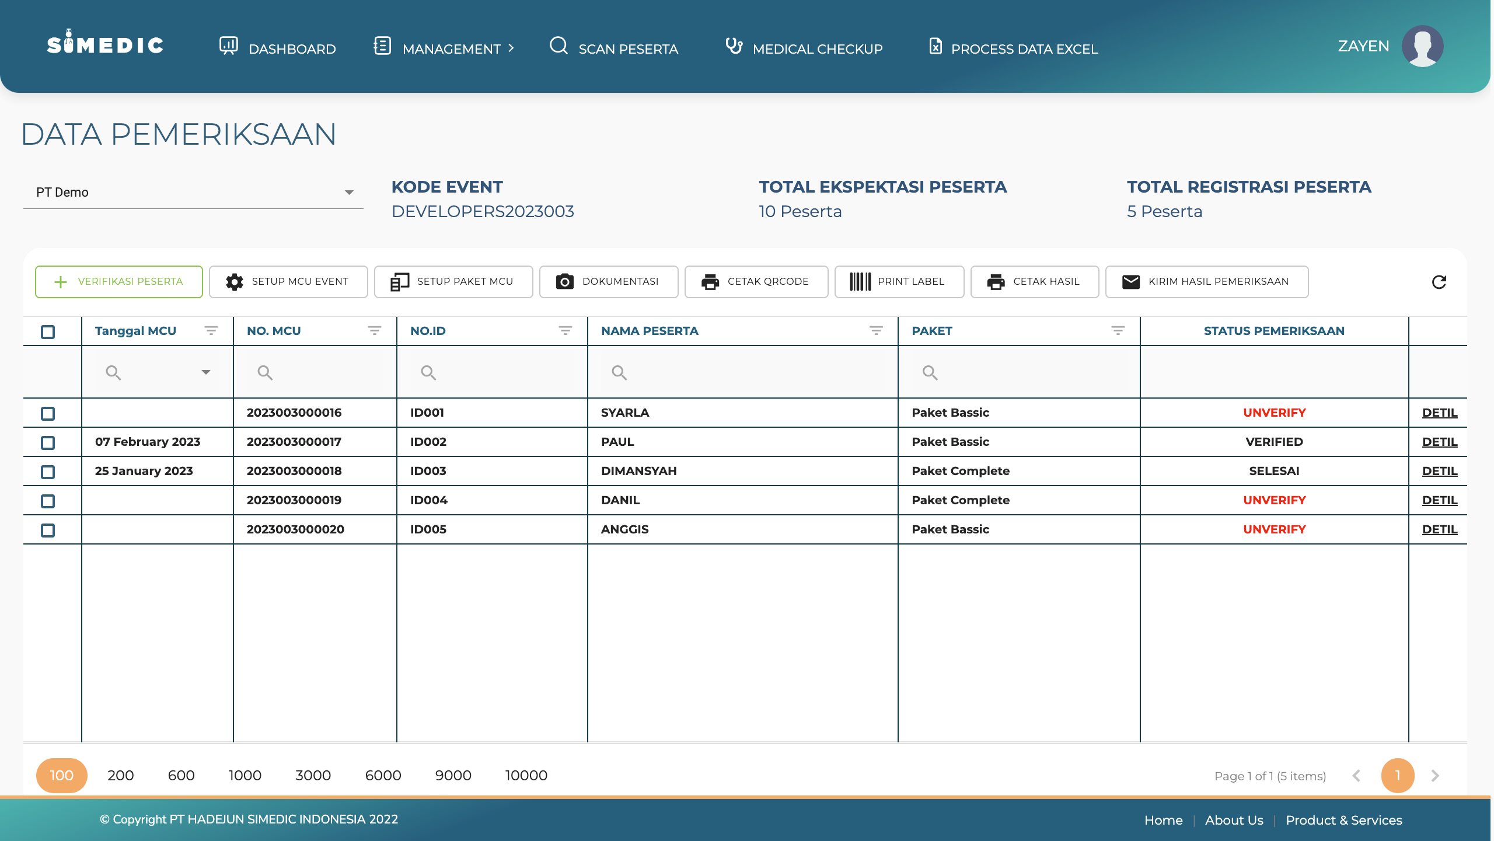This screenshot has height=841, width=1494.
Task: Click the refresh icon above the table
Action: click(1439, 282)
